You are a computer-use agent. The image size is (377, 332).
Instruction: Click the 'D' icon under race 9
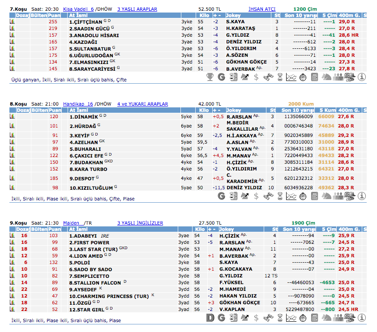[210, 318]
